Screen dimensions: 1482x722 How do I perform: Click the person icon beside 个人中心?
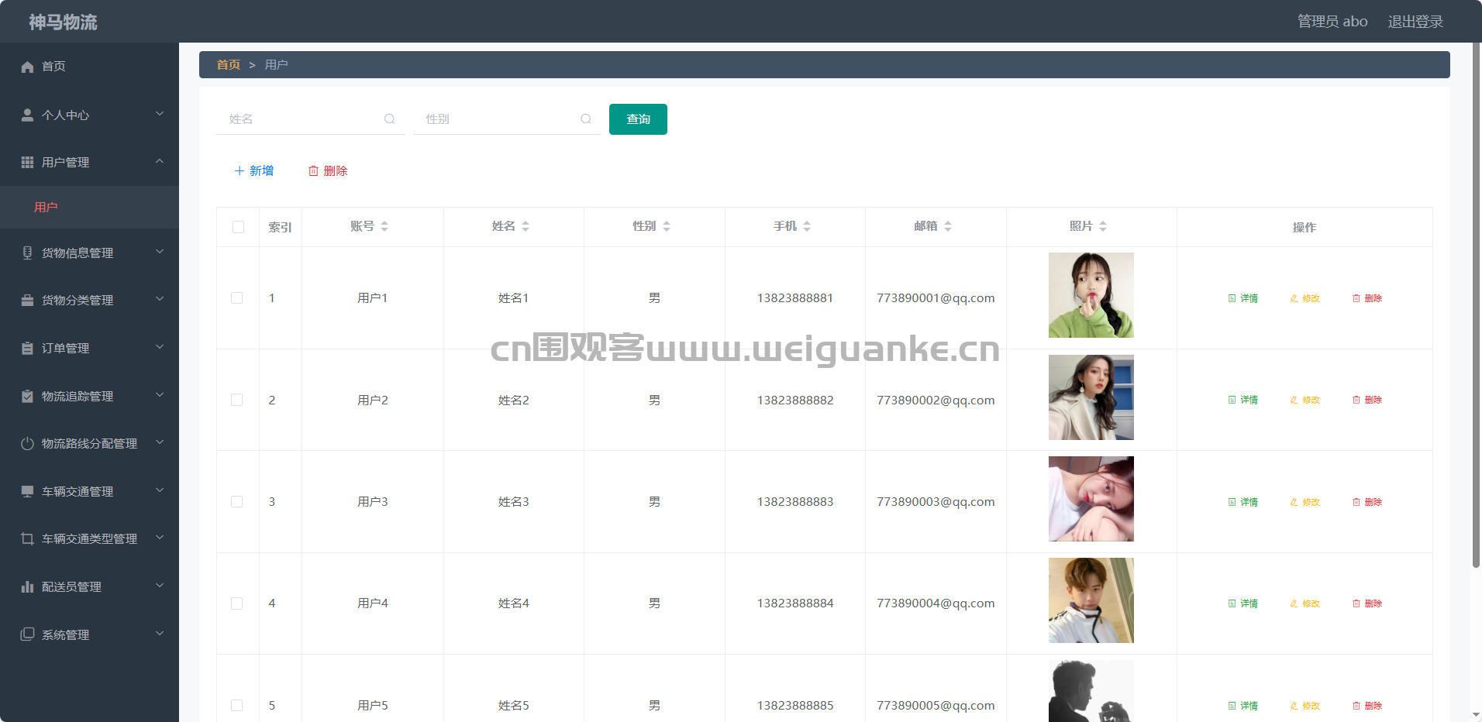[28, 115]
